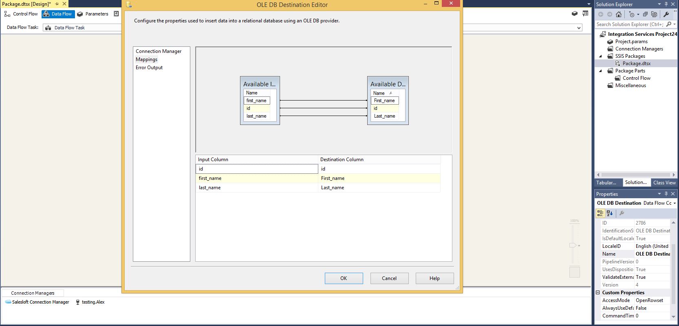This screenshot has height=326, width=679.
Task: Open the Error Output page
Action: pos(149,68)
